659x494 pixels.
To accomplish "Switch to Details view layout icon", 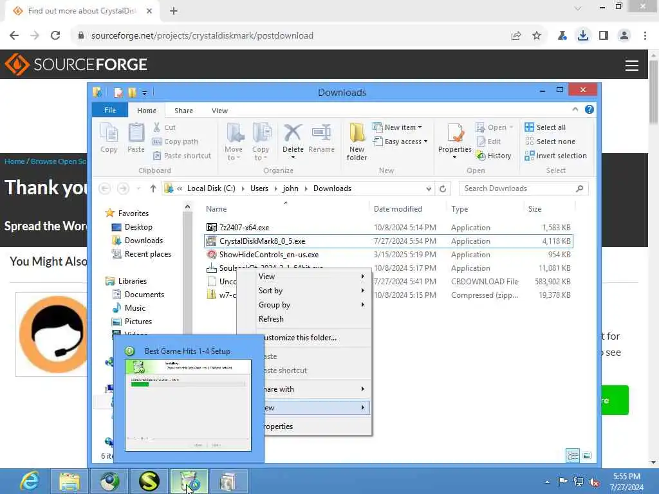I will (x=573, y=456).
